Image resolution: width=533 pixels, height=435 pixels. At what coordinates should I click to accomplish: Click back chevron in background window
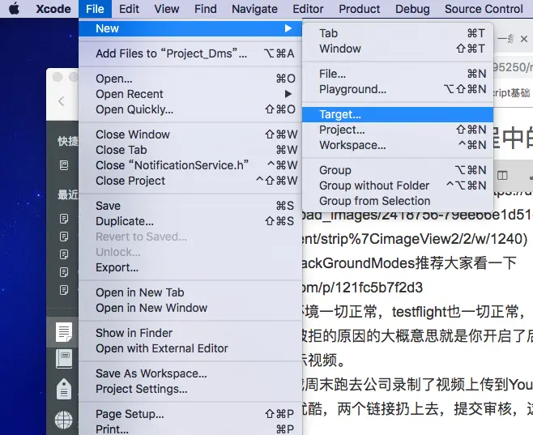pyautogui.click(x=62, y=101)
